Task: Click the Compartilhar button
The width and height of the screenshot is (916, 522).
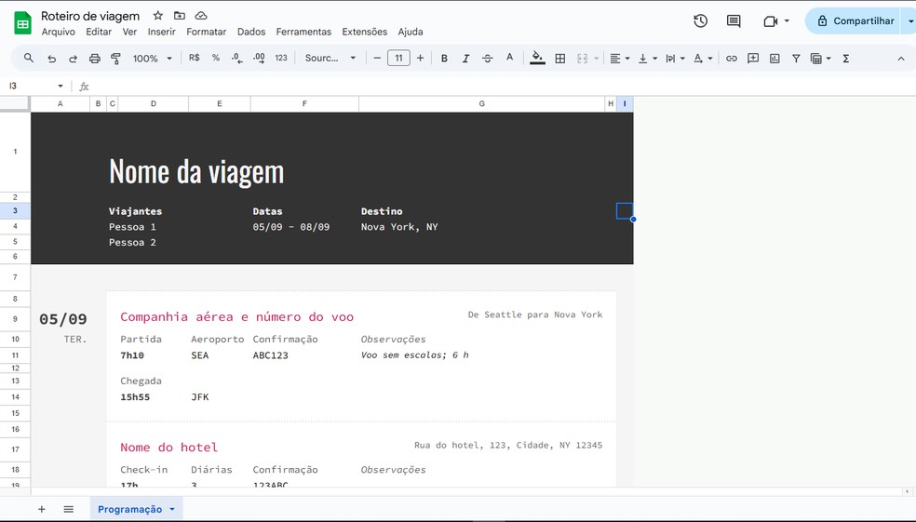Action: 855,21
